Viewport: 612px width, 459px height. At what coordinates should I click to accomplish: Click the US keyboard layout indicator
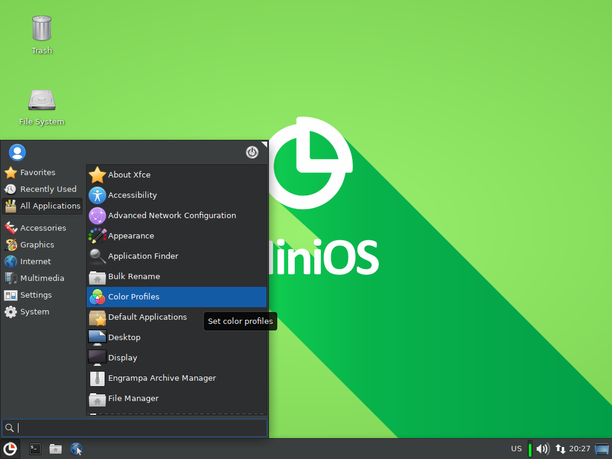click(x=516, y=449)
